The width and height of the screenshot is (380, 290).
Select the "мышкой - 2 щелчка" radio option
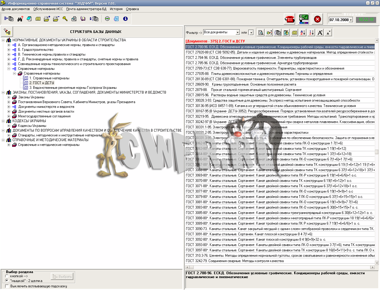tap(7, 280)
